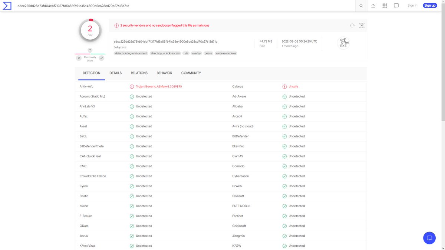Click the Alibaba vendor name
This screenshot has height=250, width=445.
(x=237, y=106)
